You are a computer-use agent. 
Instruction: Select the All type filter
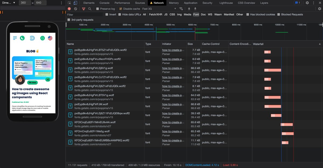click(x=145, y=14)
